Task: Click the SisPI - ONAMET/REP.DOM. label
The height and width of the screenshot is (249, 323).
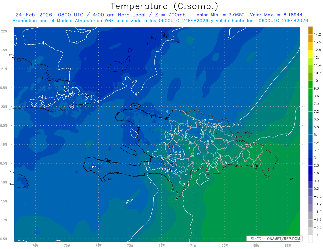Action: point(274,239)
